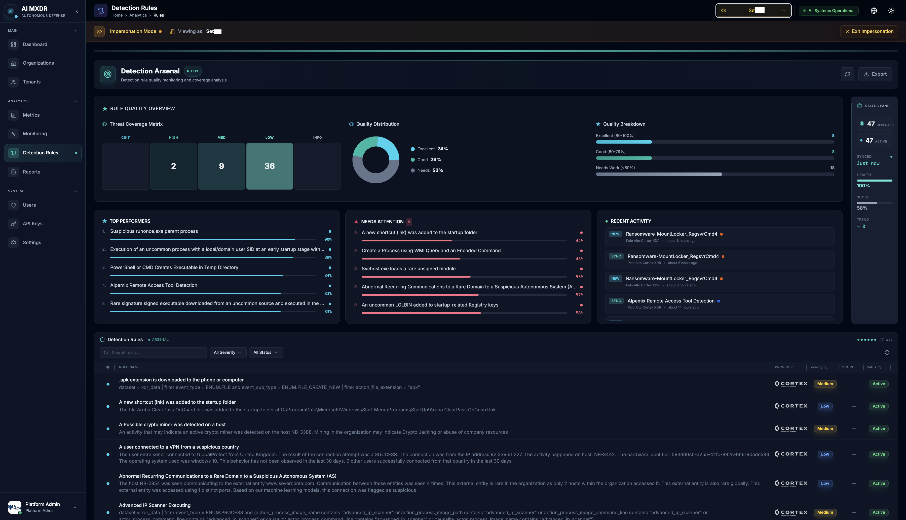906x520 pixels.
Task: Open the Settings gear icon in sidebar
Action: pyautogui.click(x=13, y=242)
